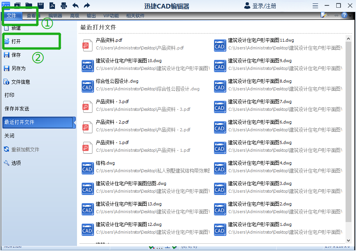356x251 pixels.
Task: Open the 输出 tab
Action: pos(91,16)
